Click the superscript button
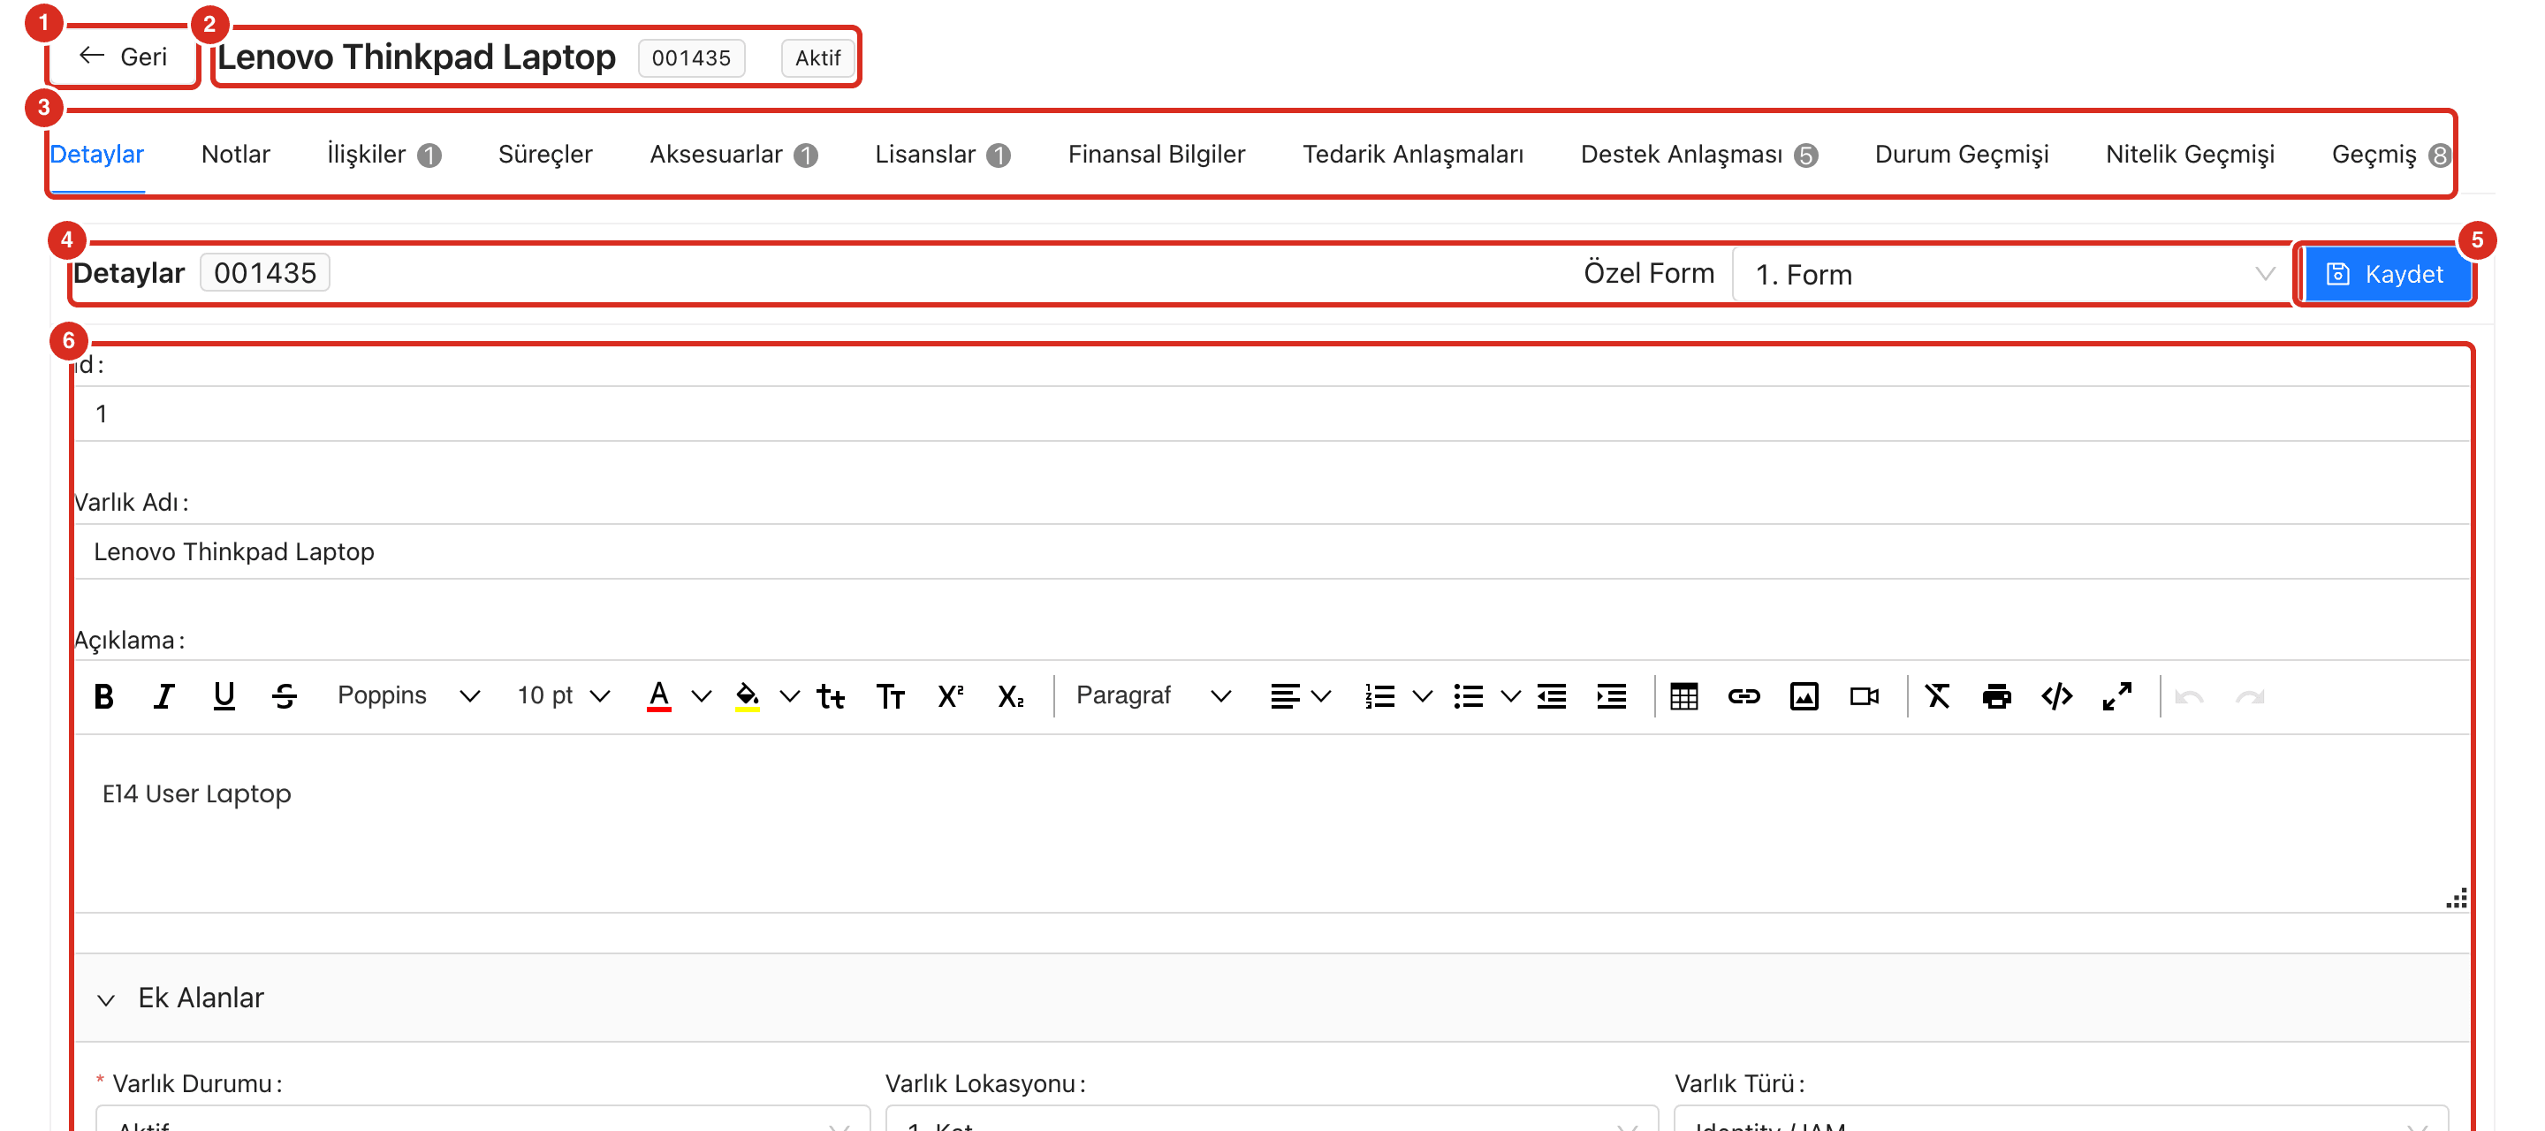The width and height of the screenshot is (2545, 1131). click(x=951, y=696)
